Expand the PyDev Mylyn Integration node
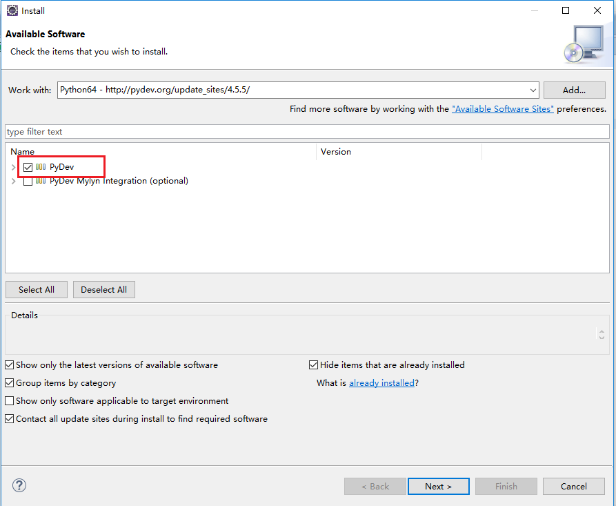Viewport: 616px width, 506px height. click(x=14, y=181)
